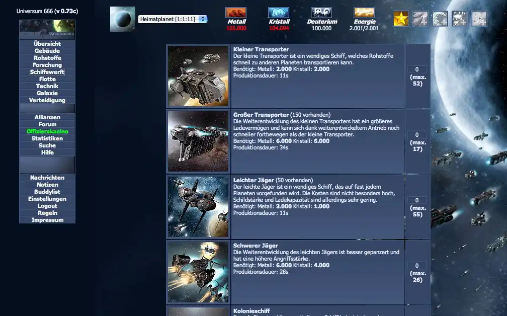Open the Galaxie view from the sidebar

[47, 93]
